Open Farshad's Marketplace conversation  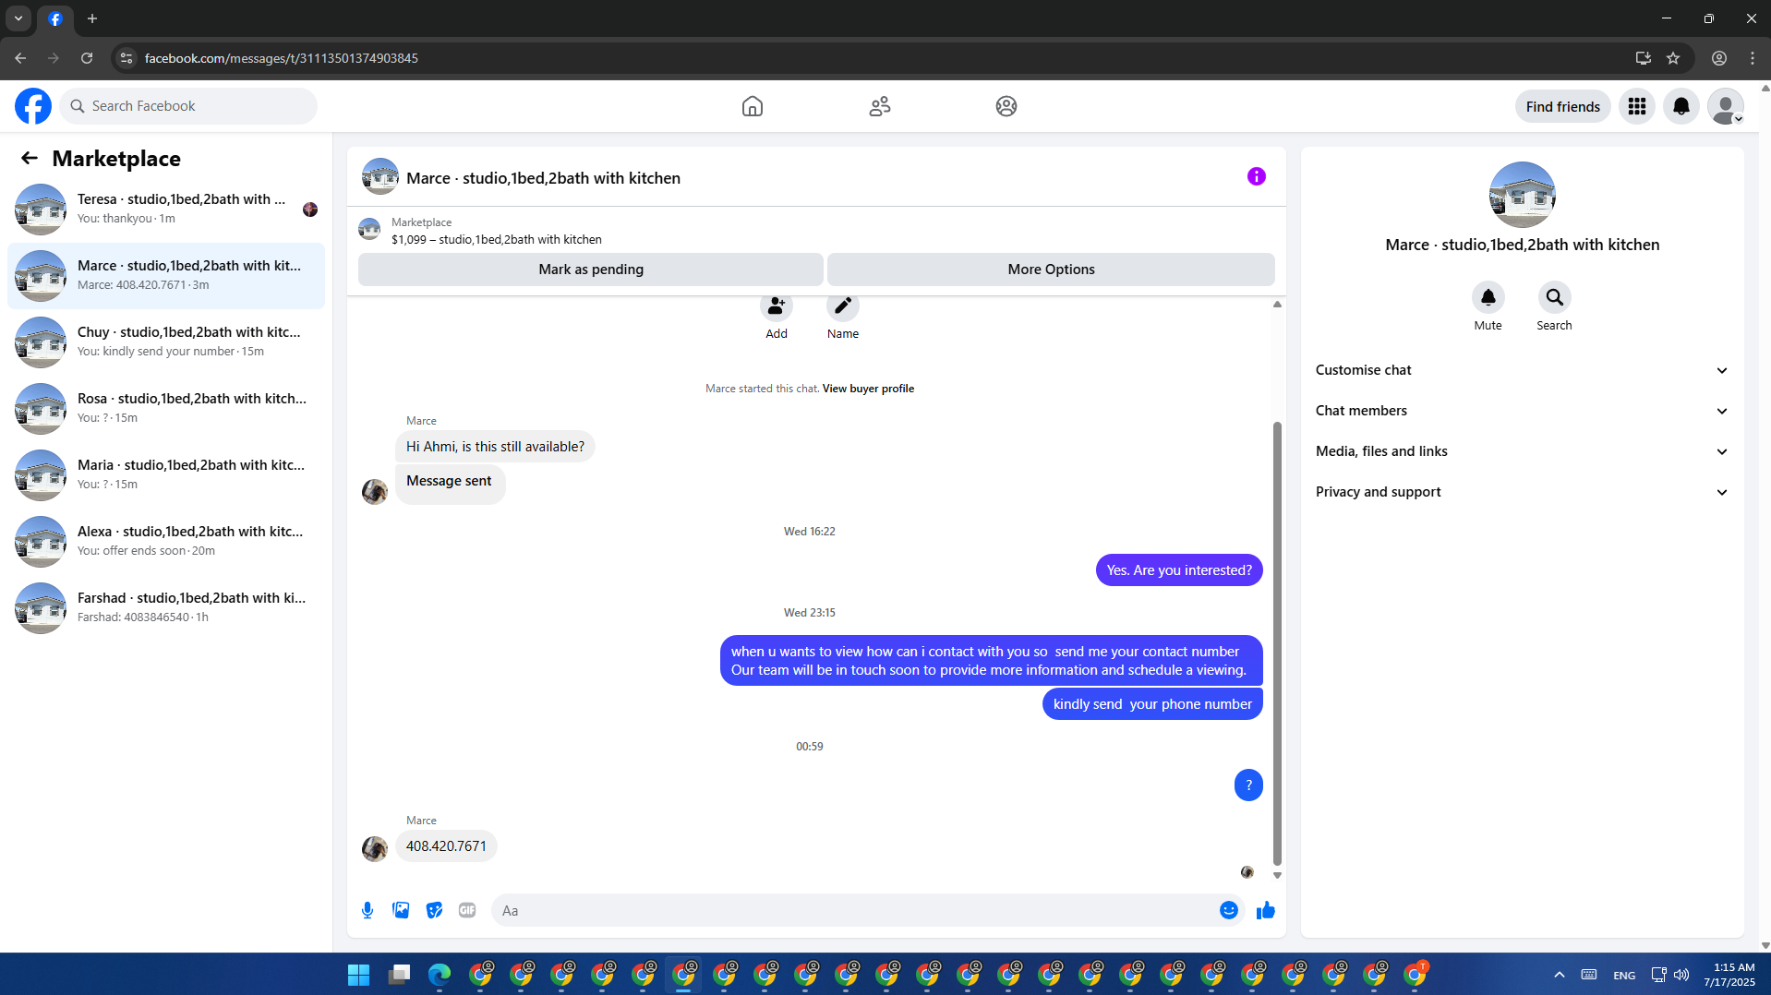pyautogui.click(x=166, y=608)
